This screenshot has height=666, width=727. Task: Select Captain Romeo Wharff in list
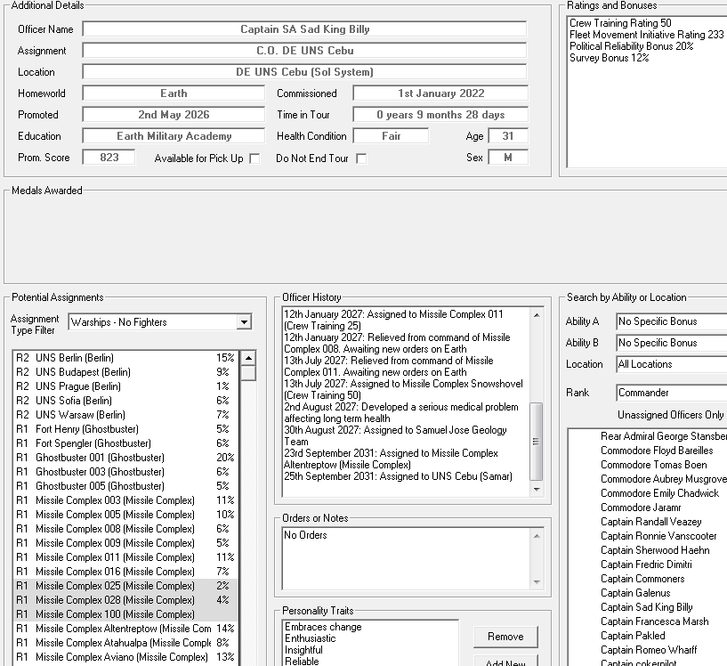pos(649,650)
